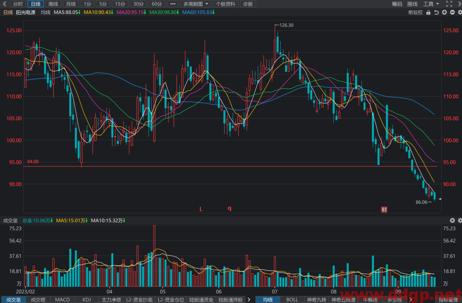This screenshot has width=462, height=303.
Task: Zoom in chart with plus icon
Action: [x=444, y=12]
